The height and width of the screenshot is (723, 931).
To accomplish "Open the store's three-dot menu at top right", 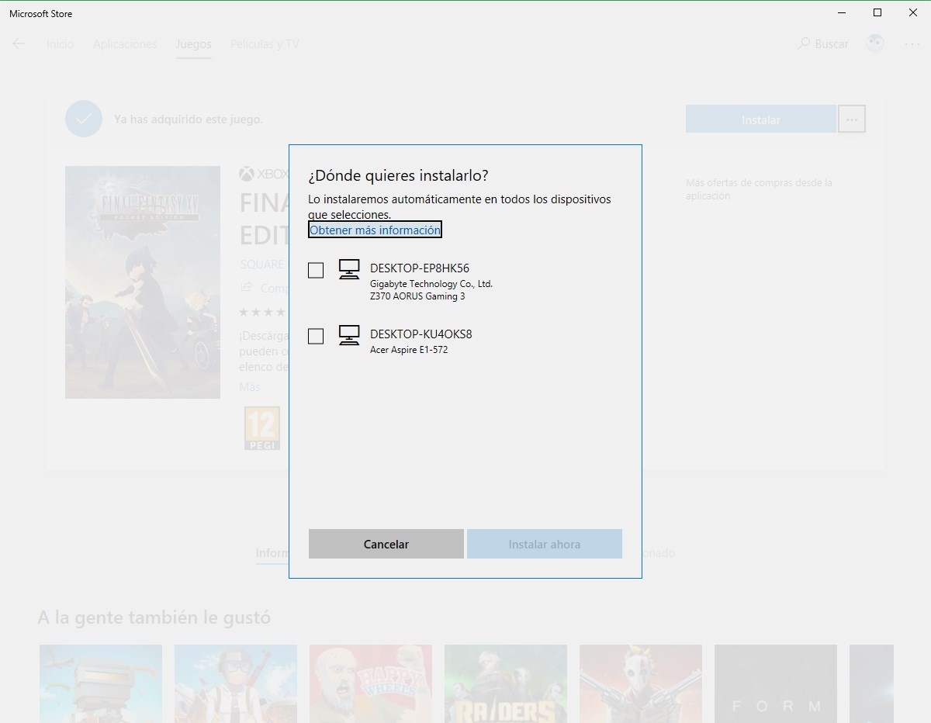I will [x=912, y=44].
